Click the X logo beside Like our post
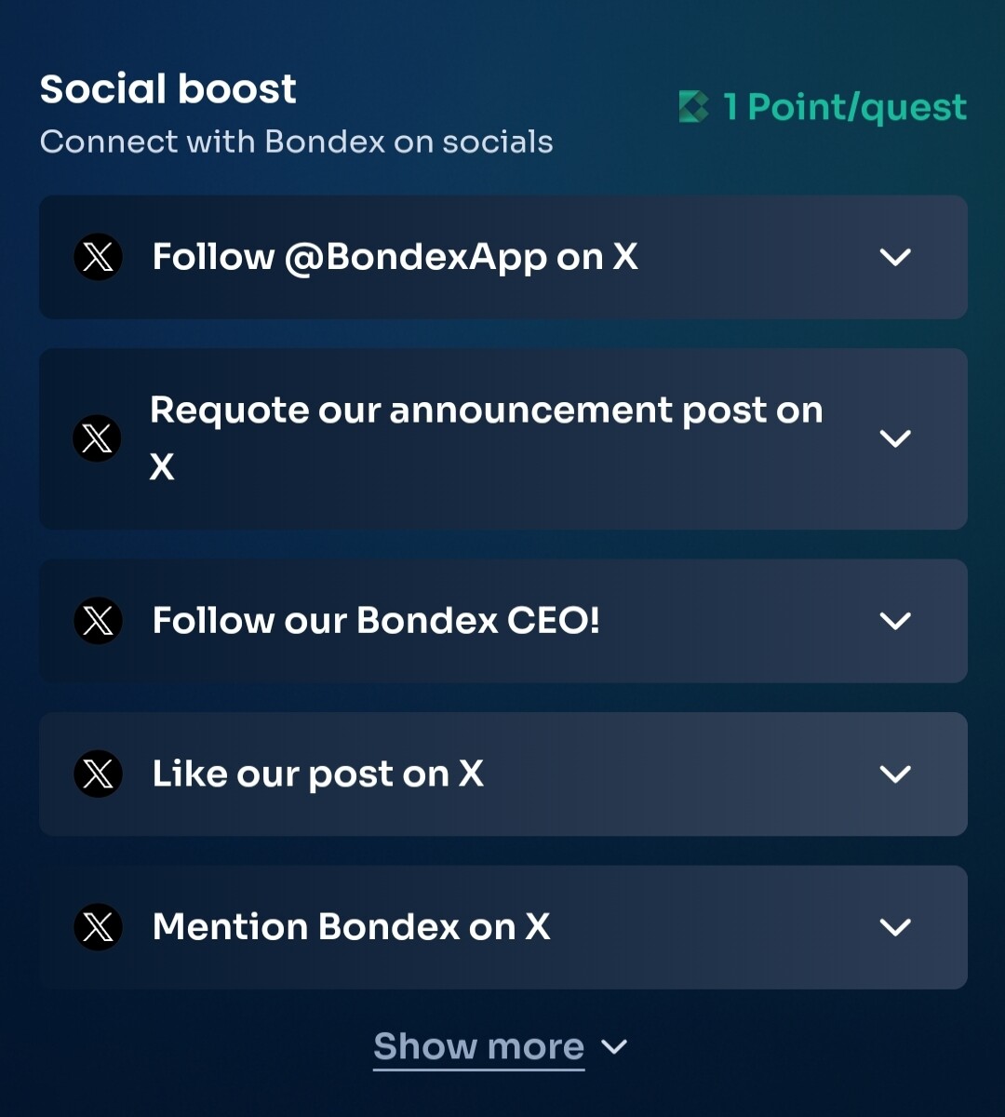The width and height of the screenshot is (1005, 1117). pos(98,774)
